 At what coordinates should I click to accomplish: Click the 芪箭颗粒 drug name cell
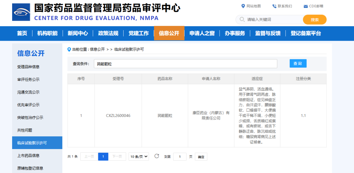(165, 116)
